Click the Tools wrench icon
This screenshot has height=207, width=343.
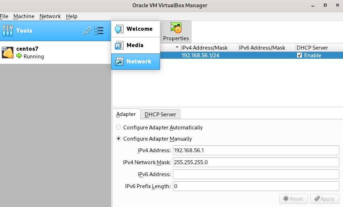tap(8, 31)
